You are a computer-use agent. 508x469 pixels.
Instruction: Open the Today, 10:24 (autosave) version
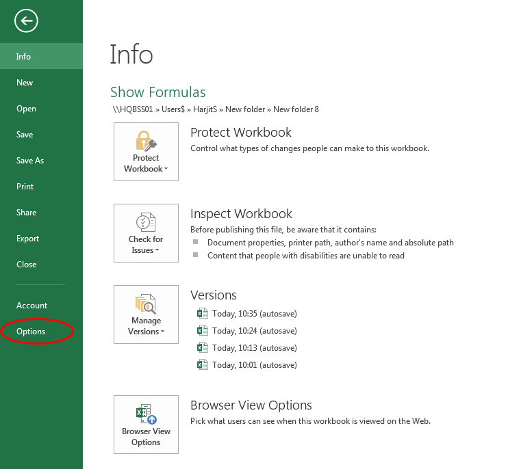pyautogui.click(x=254, y=331)
